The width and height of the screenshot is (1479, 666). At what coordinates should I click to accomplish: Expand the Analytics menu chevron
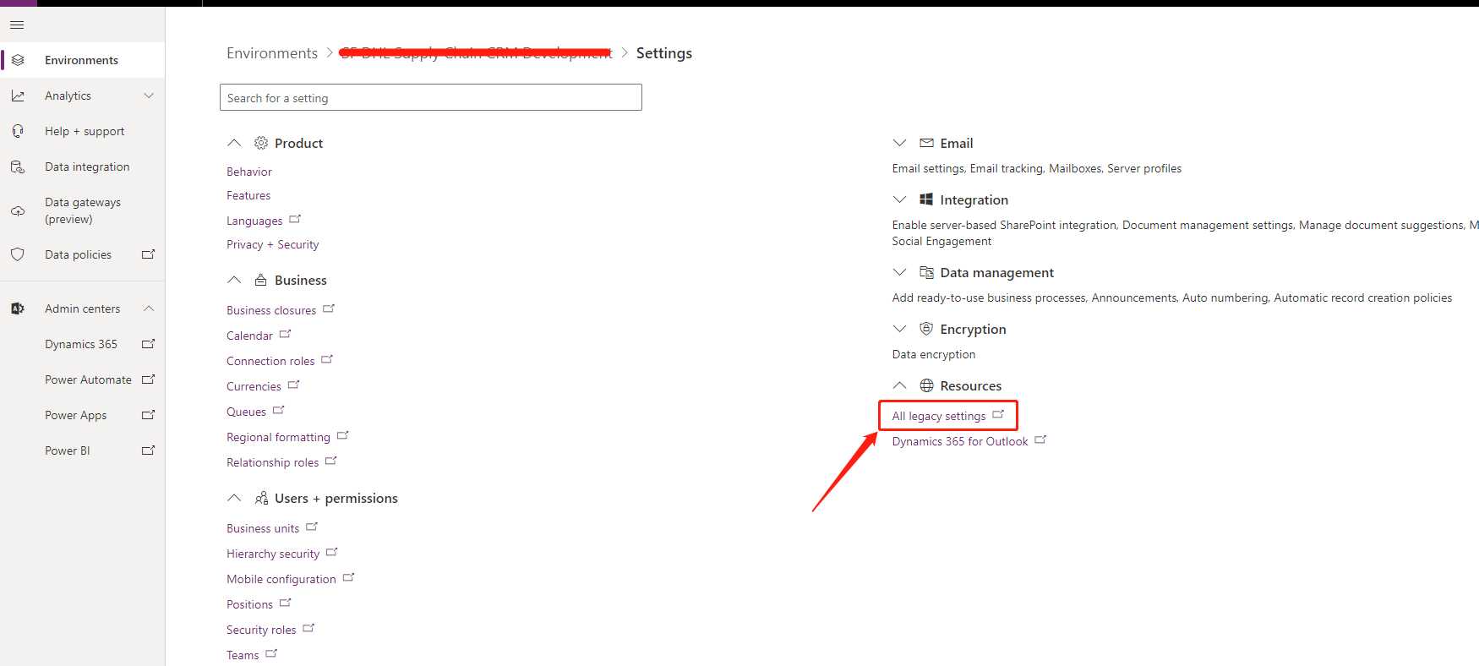(149, 96)
